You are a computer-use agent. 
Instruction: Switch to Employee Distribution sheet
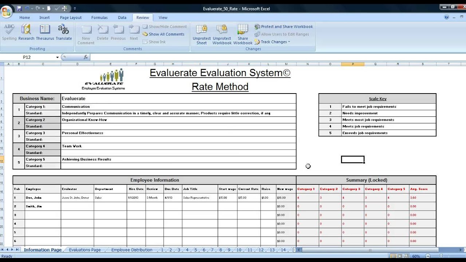pyautogui.click(x=132, y=250)
